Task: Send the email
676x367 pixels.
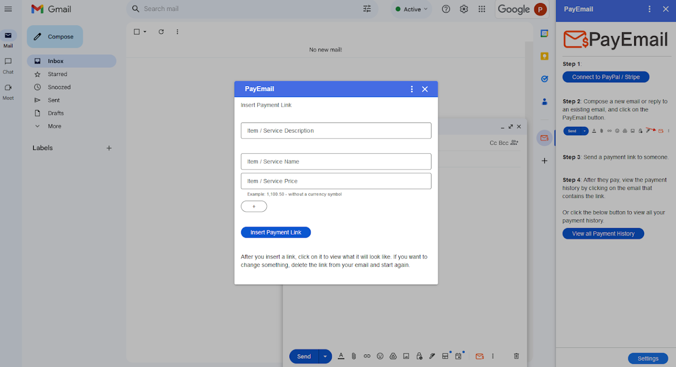Action: click(304, 356)
